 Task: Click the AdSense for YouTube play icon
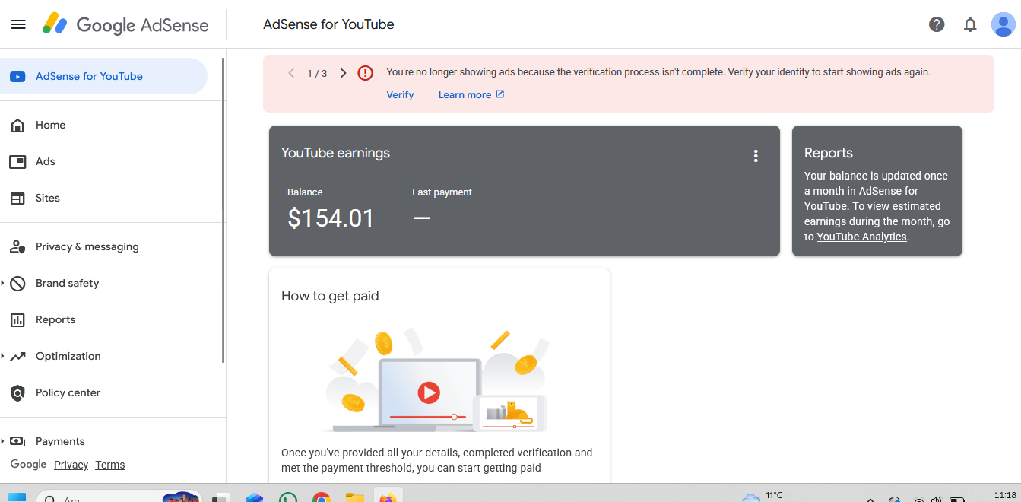[17, 76]
